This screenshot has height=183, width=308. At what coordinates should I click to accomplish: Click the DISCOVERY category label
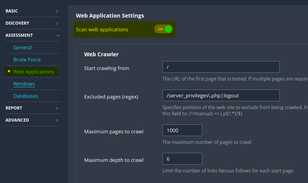(x=17, y=23)
